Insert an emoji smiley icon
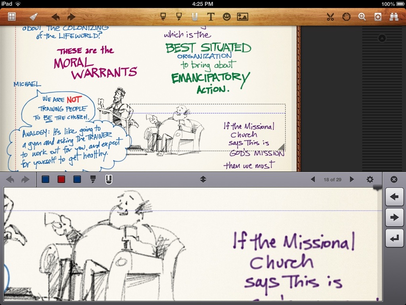This screenshot has height=305, width=406. [x=226, y=17]
